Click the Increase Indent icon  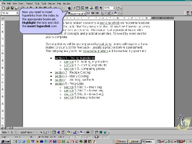(97, 13)
